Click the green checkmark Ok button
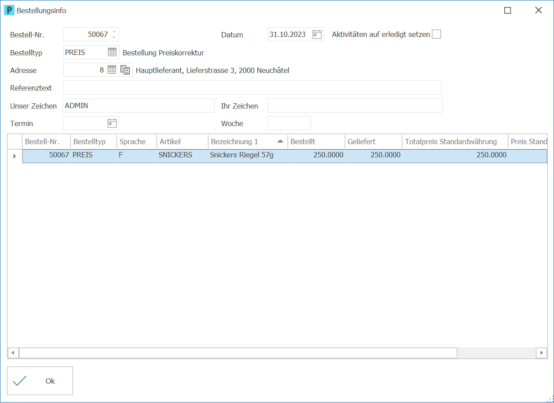Screen dimensions: 554x403 click(40, 381)
